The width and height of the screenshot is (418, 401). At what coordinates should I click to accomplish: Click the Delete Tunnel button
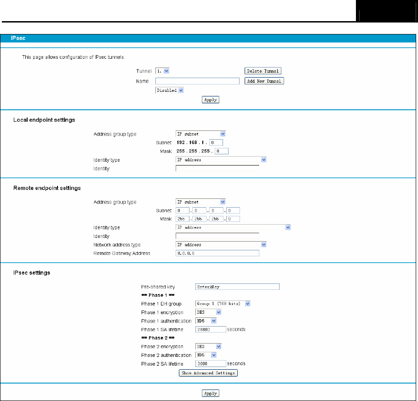point(263,71)
